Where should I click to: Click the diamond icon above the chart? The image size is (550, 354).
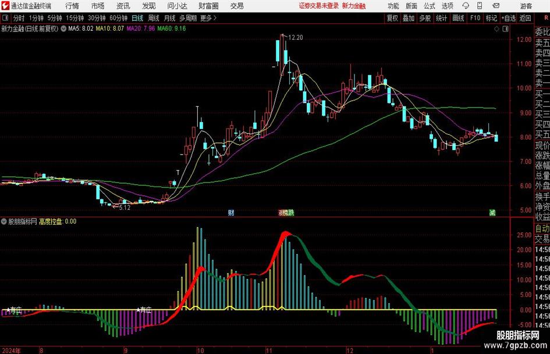tap(496, 29)
